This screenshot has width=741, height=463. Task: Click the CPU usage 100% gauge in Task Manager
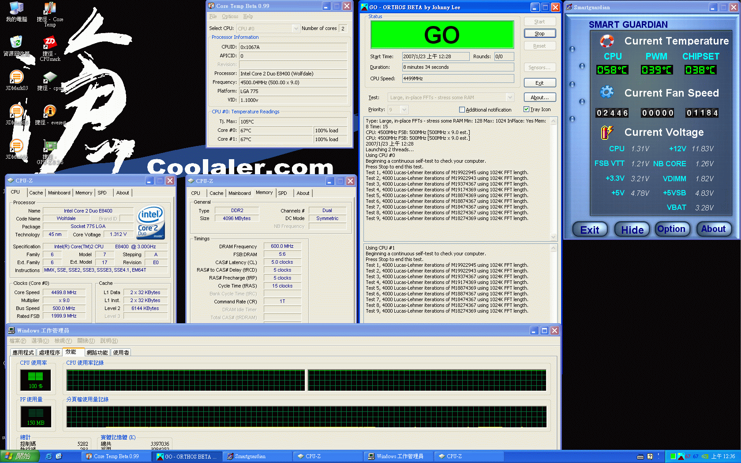pos(36,380)
